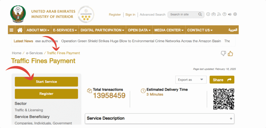This screenshot has width=266, height=128.
Task: Click the speaker audio icon
Action: tap(230, 15)
